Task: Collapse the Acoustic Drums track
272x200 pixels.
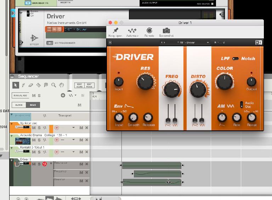Action: click(12, 136)
